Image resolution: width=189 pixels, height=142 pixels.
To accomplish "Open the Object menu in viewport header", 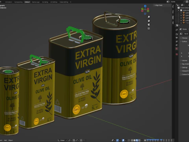I will 11,140.
